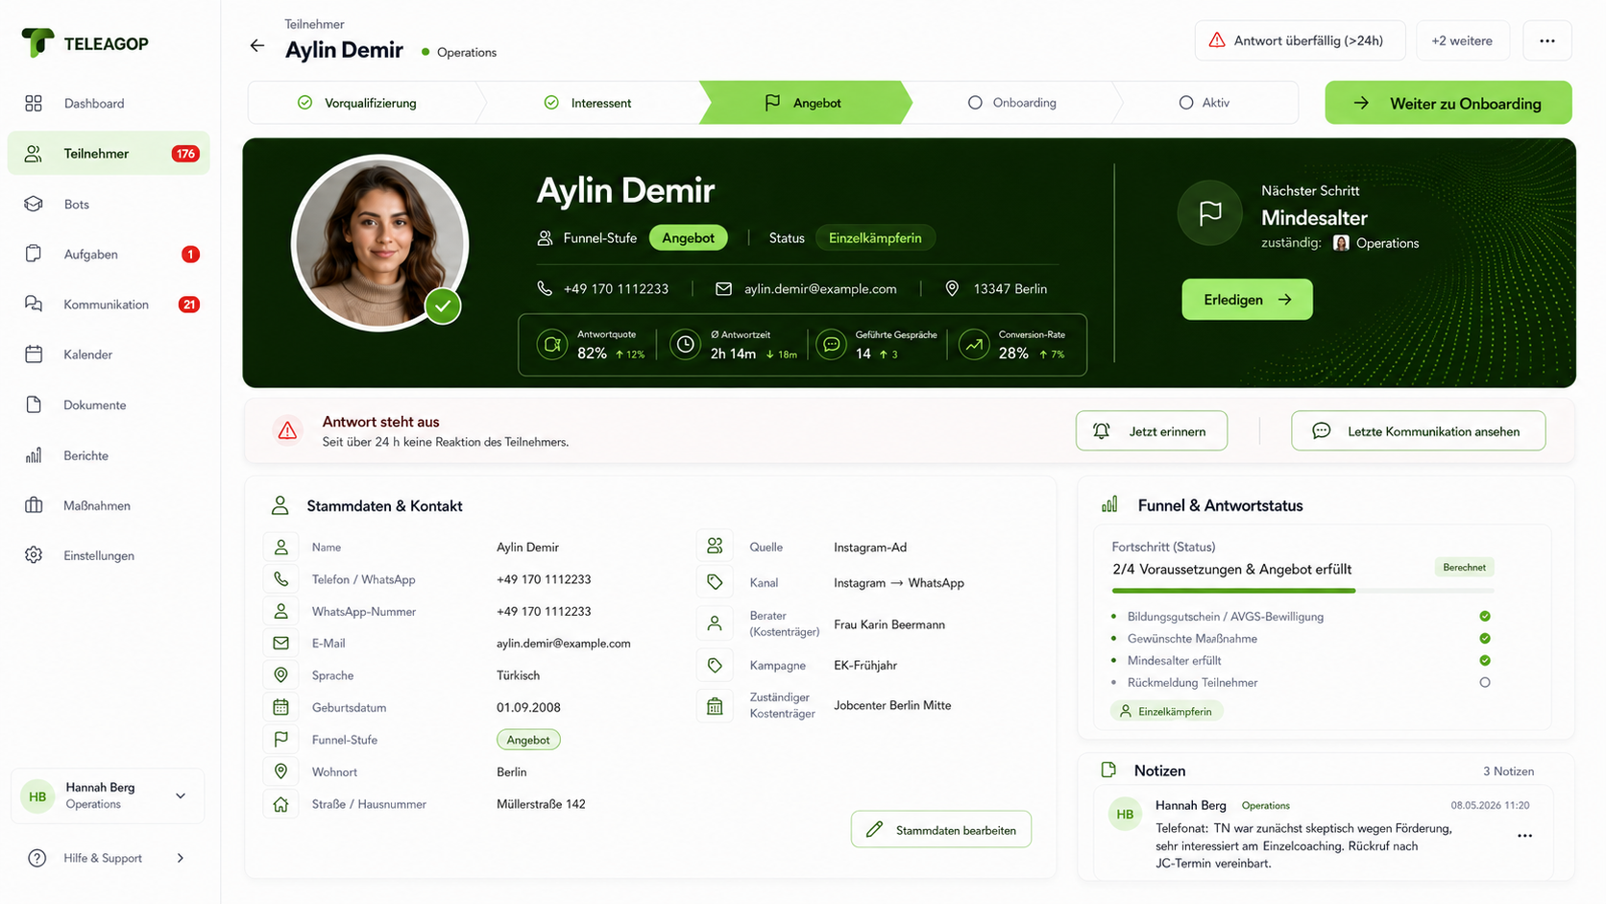This screenshot has height=904, width=1606.
Task: Click Aylin Demir's profile photo
Action: [379, 243]
